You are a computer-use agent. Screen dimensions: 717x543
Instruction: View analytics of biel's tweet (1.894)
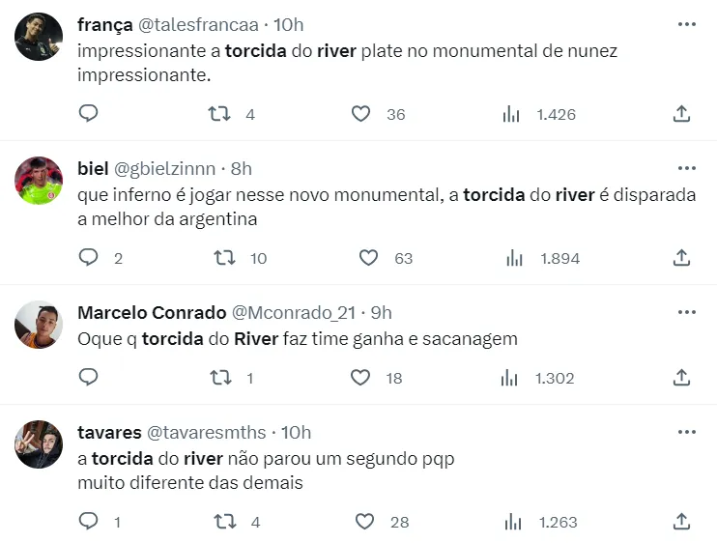click(515, 258)
